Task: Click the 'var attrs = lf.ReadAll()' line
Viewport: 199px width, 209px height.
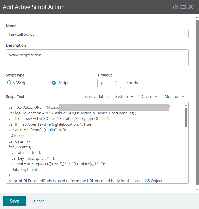Action: click(37, 130)
